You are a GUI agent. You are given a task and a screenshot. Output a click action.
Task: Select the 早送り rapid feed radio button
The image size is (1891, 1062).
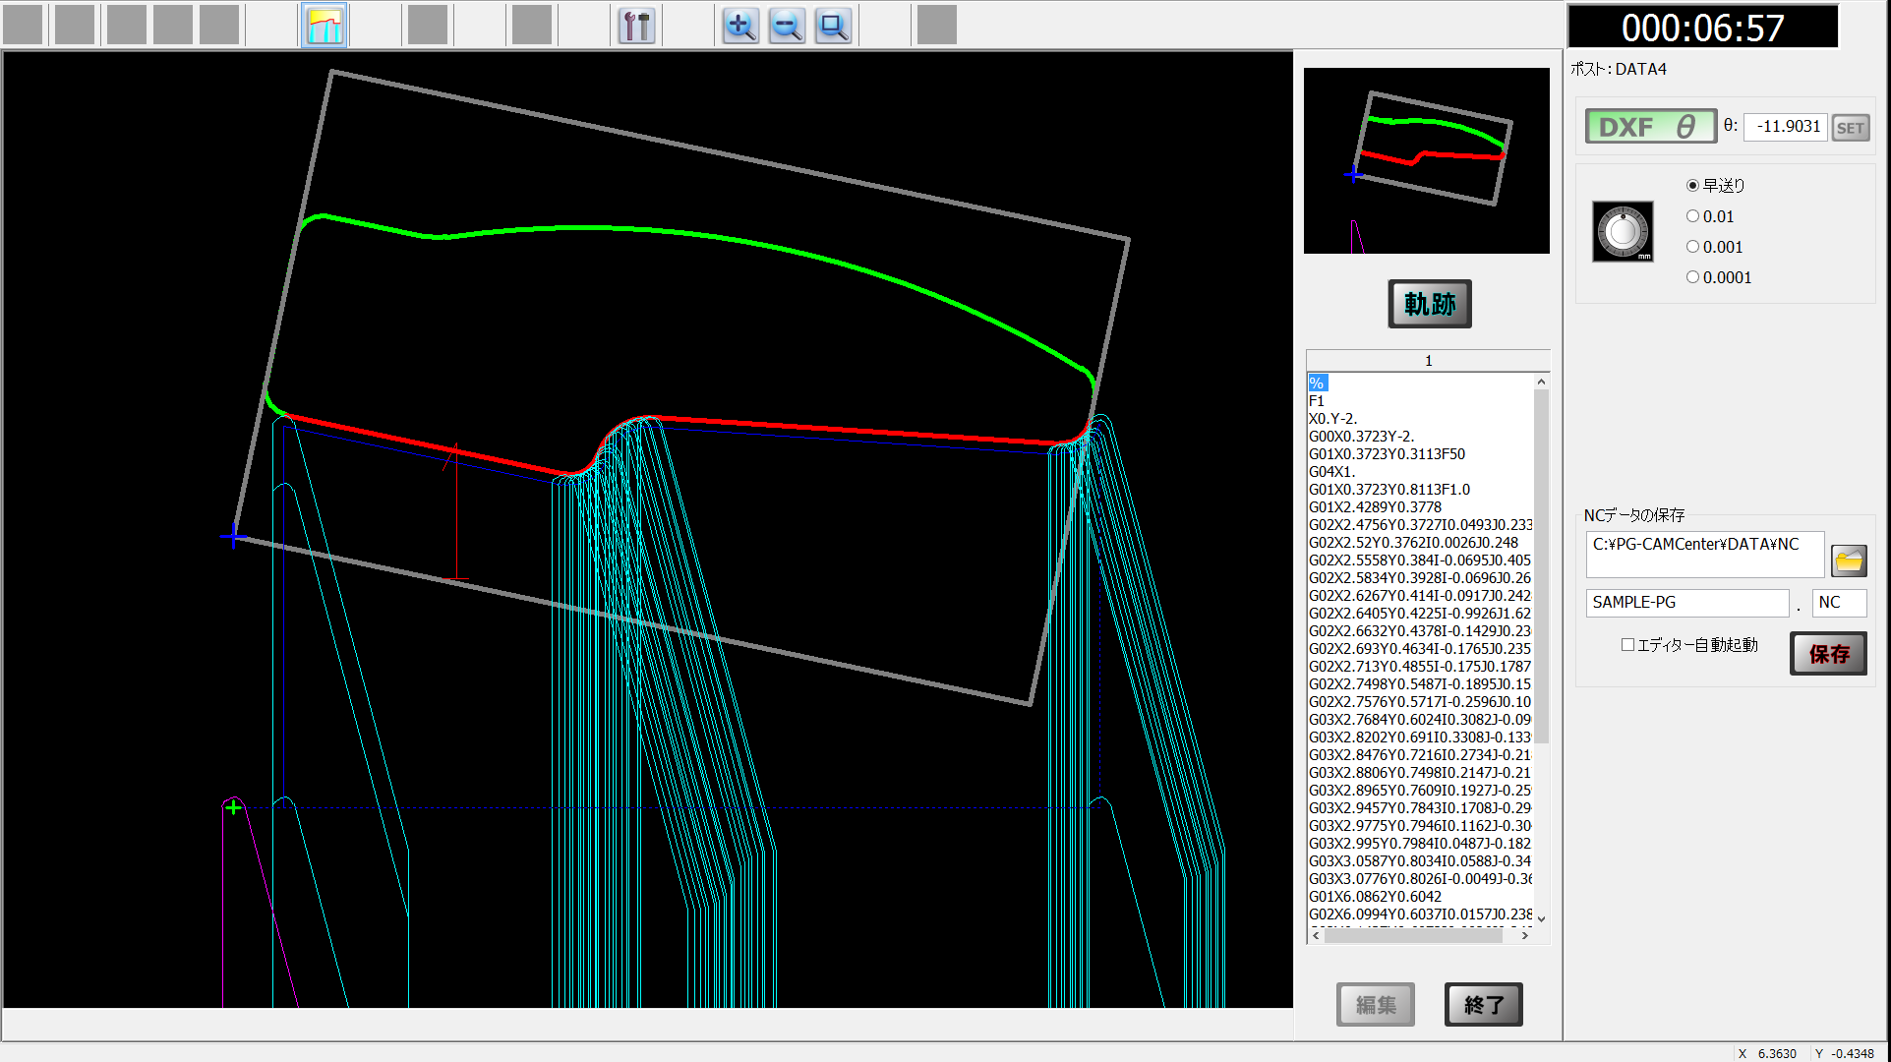pos(1692,185)
